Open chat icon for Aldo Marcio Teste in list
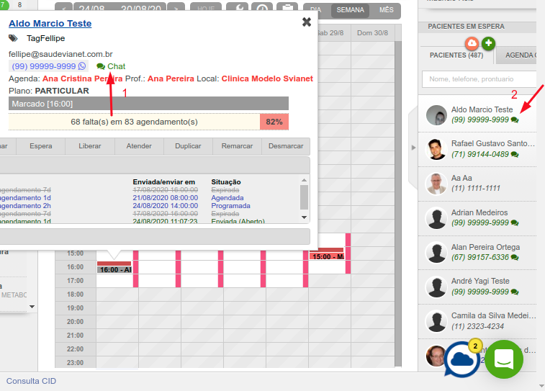The image size is (545, 391). pyautogui.click(x=515, y=120)
